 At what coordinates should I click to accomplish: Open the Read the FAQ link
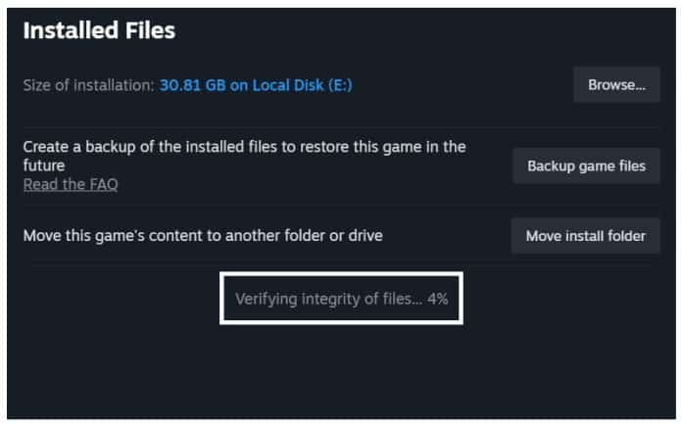71,184
